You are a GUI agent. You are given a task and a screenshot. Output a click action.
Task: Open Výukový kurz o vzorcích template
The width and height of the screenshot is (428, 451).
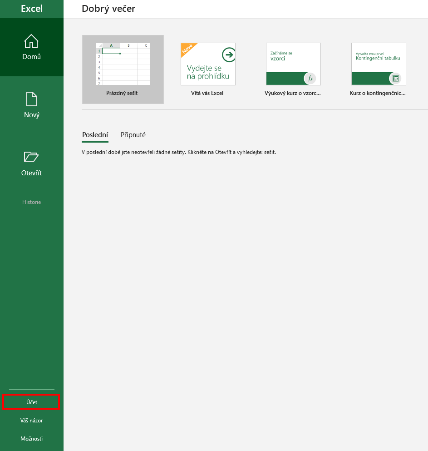click(x=293, y=69)
